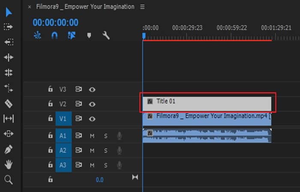This screenshot has width=300, height=192.
Task: Toggle lock on track V2
Action: (x=50, y=103)
